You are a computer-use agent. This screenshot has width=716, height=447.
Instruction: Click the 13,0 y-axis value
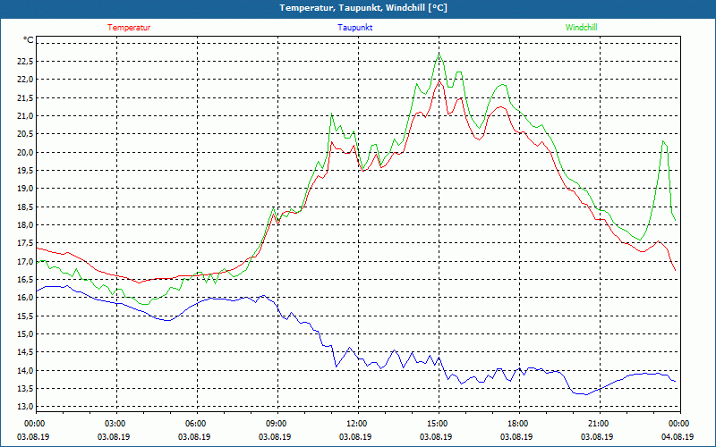(x=26, y=407)
